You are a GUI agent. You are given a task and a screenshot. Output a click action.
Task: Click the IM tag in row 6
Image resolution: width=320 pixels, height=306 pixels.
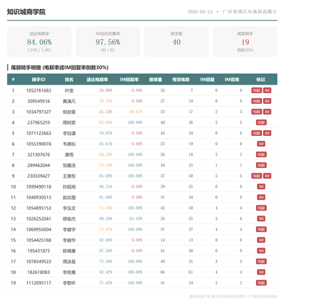261,144
